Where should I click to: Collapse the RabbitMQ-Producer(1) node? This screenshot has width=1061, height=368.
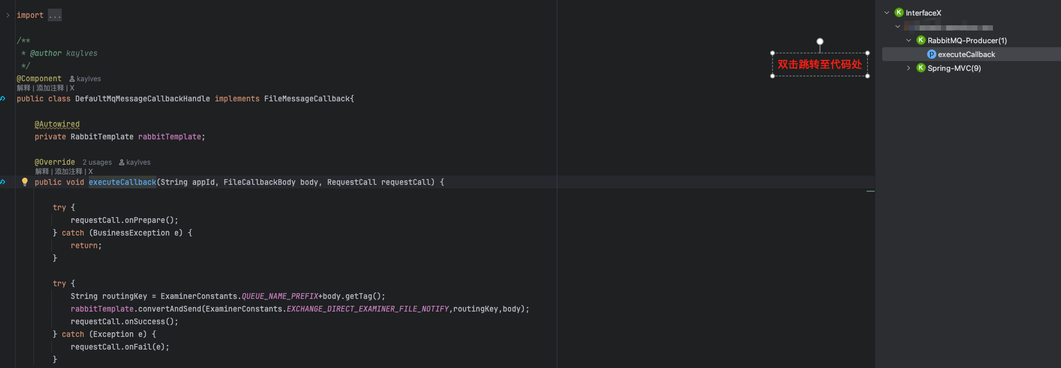click(x=909, y=40)
